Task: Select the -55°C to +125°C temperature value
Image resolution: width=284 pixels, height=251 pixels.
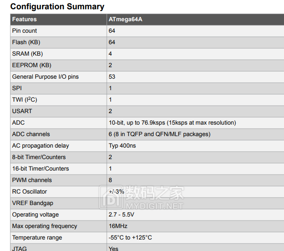Action: [x=130, y=238]
